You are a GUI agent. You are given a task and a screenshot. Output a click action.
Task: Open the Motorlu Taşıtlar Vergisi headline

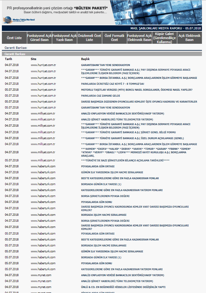point(137,90)
